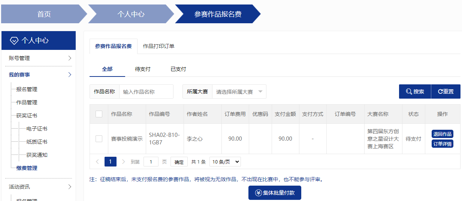Go to next page arrow in pagination

click(124, 162)
